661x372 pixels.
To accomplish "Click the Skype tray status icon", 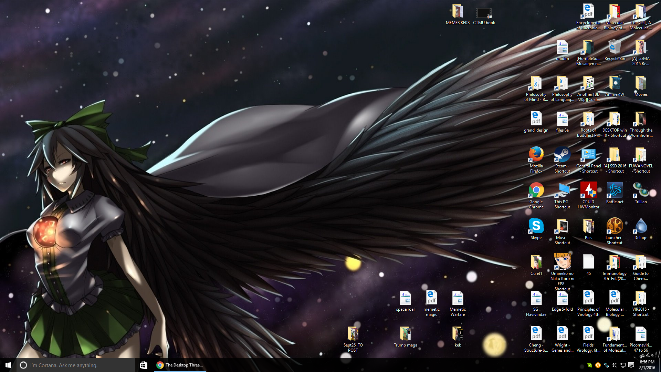I will 590,365.
